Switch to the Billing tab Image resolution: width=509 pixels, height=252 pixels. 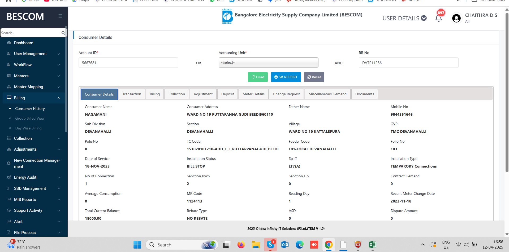(x=155, y=94)
